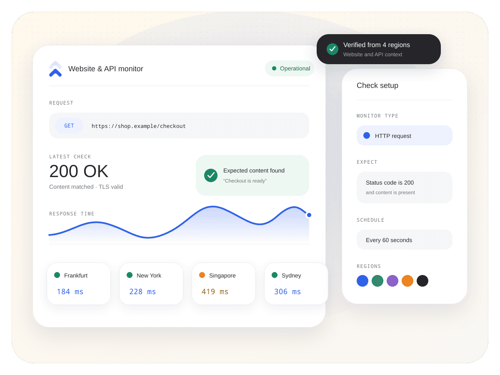Image resolution: width=500 pixels, height=375 pixels.
Task: Open the Sydney region card
Action: coord(296,284)
